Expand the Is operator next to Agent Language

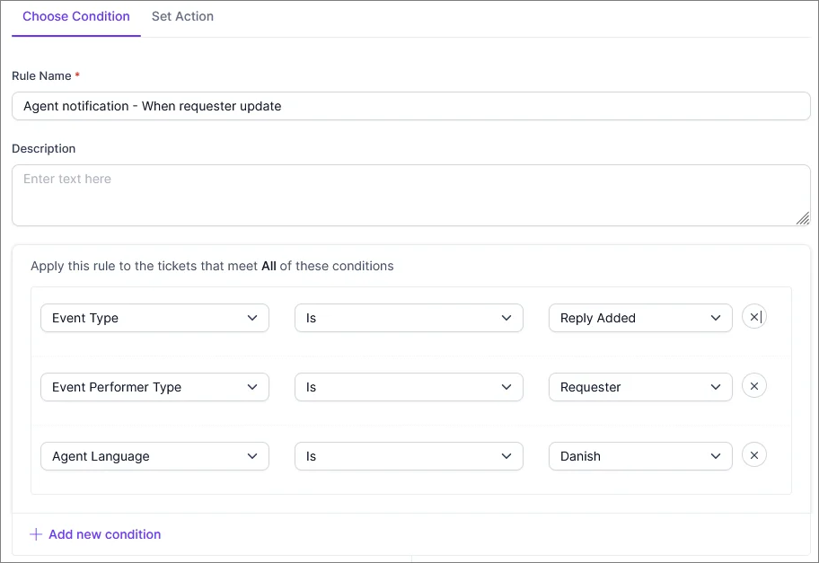409,456
